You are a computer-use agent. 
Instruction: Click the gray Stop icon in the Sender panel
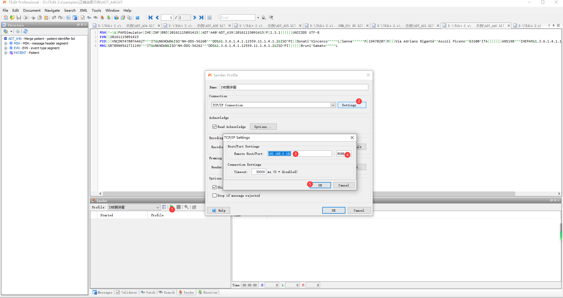point(179,207)
